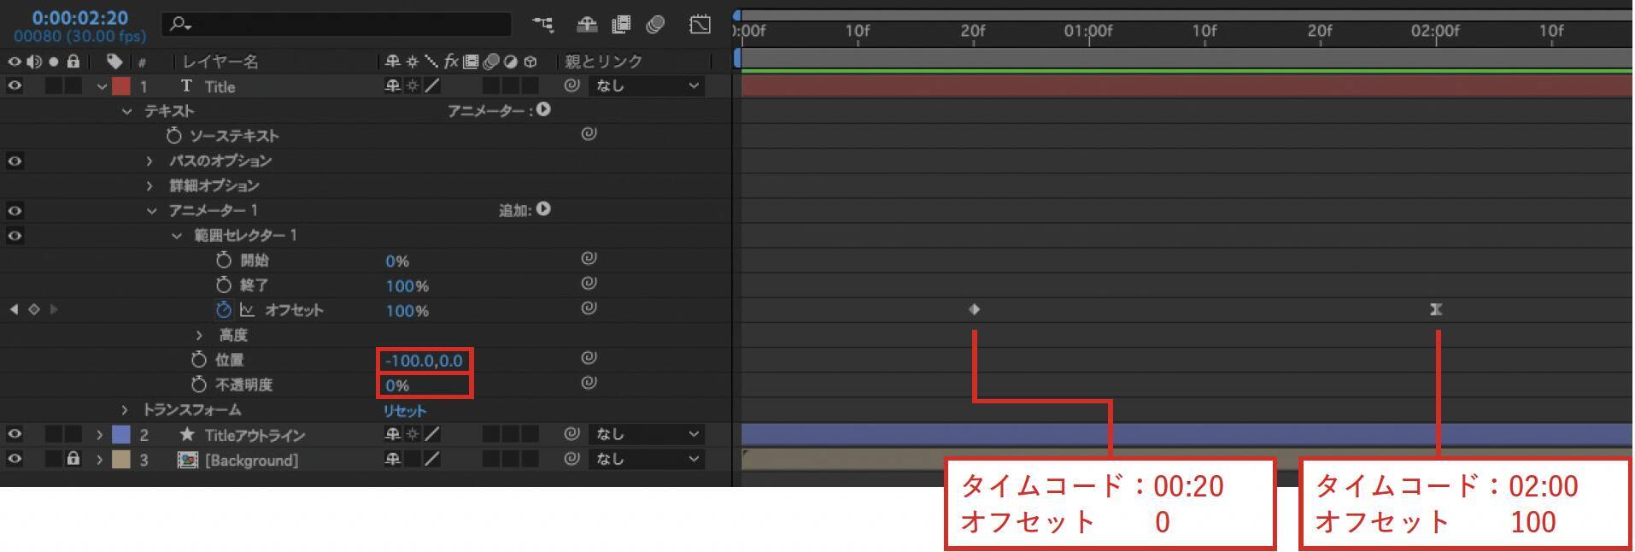This screenshot has height=552, width=1635.
Task: Toggle visibility of パスのオプション
Action: pyautogui.click(x=15, y=161)
